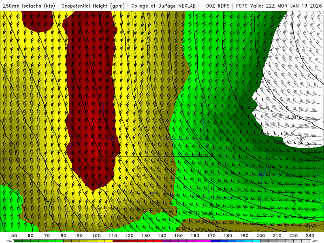This screenshot has width=324, height=243.
Task: Click the lightest gray swatch ending the colorbar
Action: [306, 241]
